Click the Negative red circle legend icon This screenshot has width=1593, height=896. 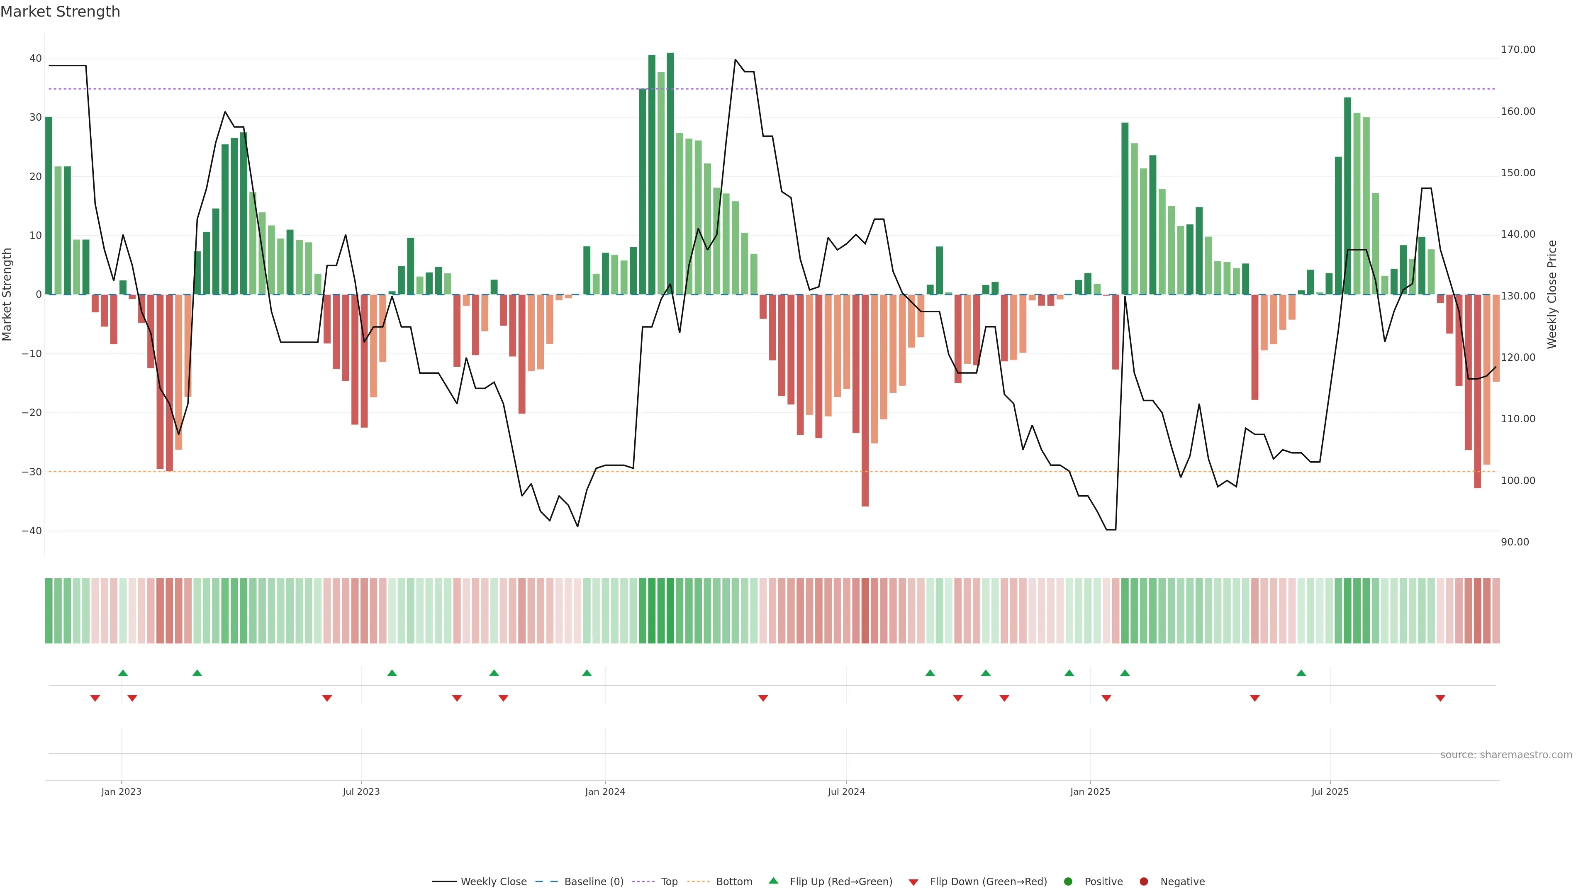1143,881
